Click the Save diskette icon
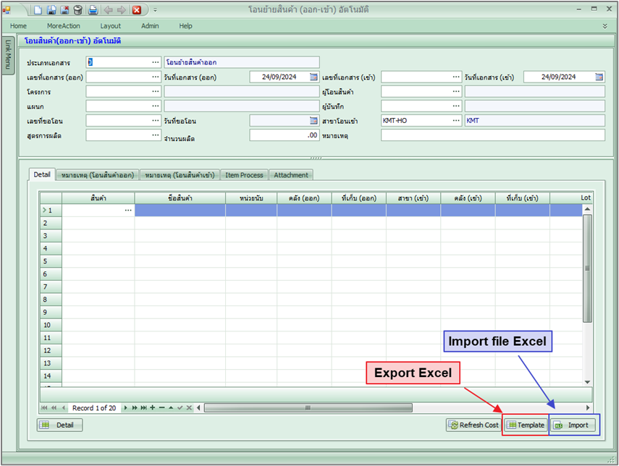Image resolution: width=619 pixels, height=466 pixels. (x=51, y=10)
